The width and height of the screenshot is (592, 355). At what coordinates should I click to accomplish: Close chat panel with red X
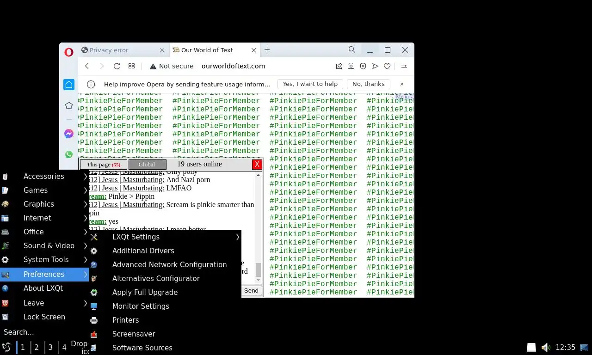tap(257, 165)
